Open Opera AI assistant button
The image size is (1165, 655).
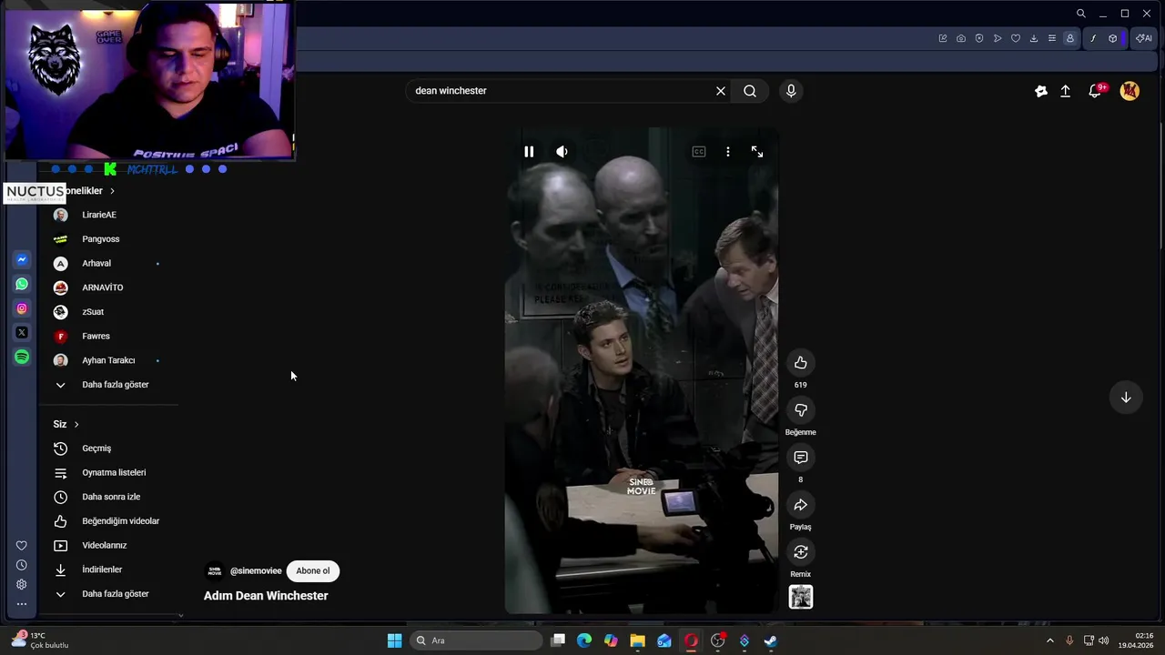(x=1144, y=38)
